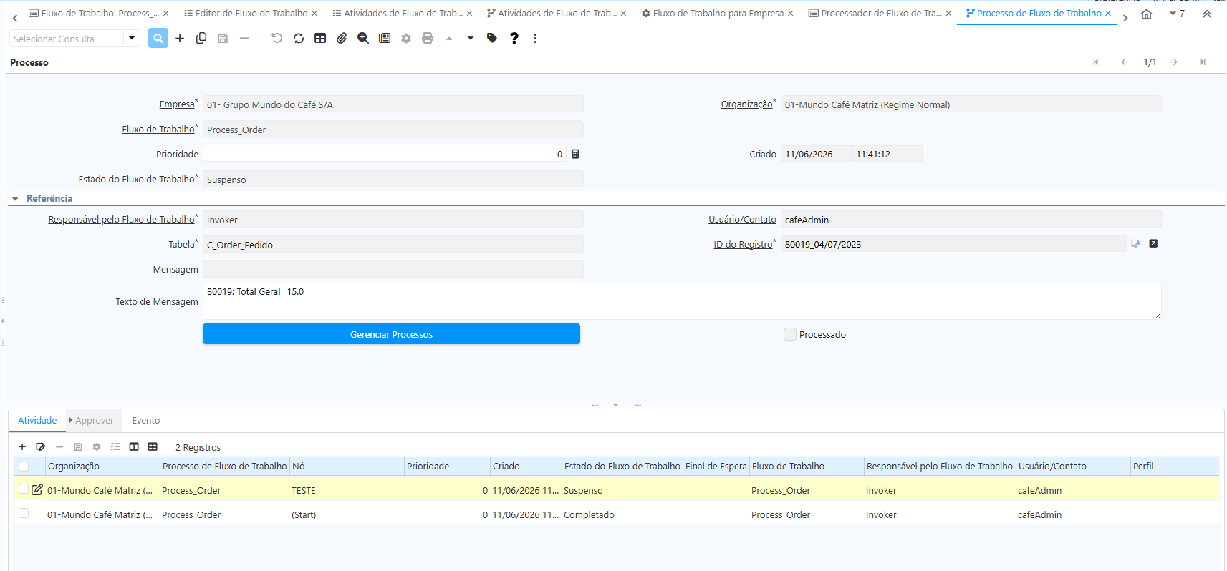Collapse the Referência section
The width and height of the screenshot is (1227, 571).
(x=15, y=198)
